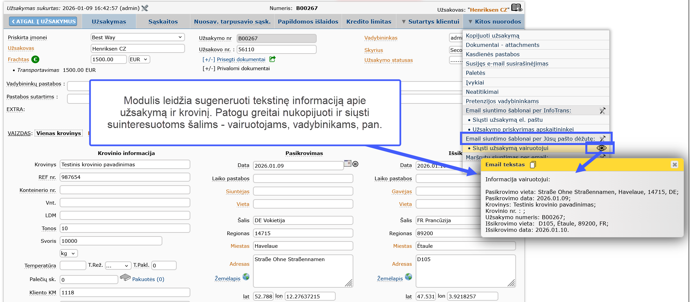
Task: Click the Svoris field with value 10000
Action: pyautogui.click(x=111, y=241)
